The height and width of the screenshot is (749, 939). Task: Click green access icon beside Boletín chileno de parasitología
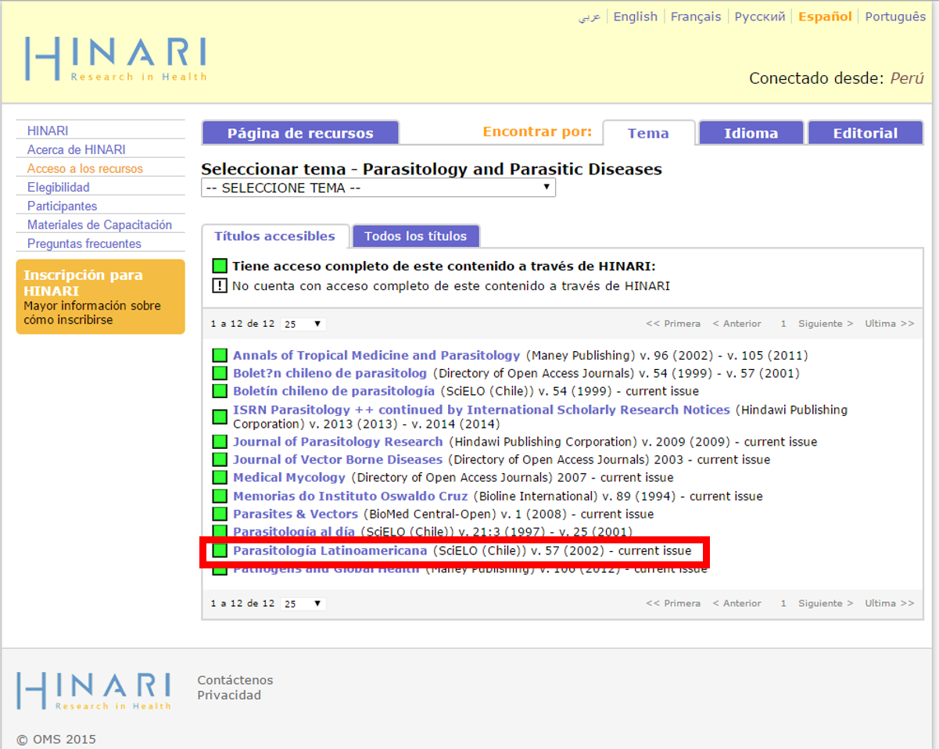tap(220, 392)
